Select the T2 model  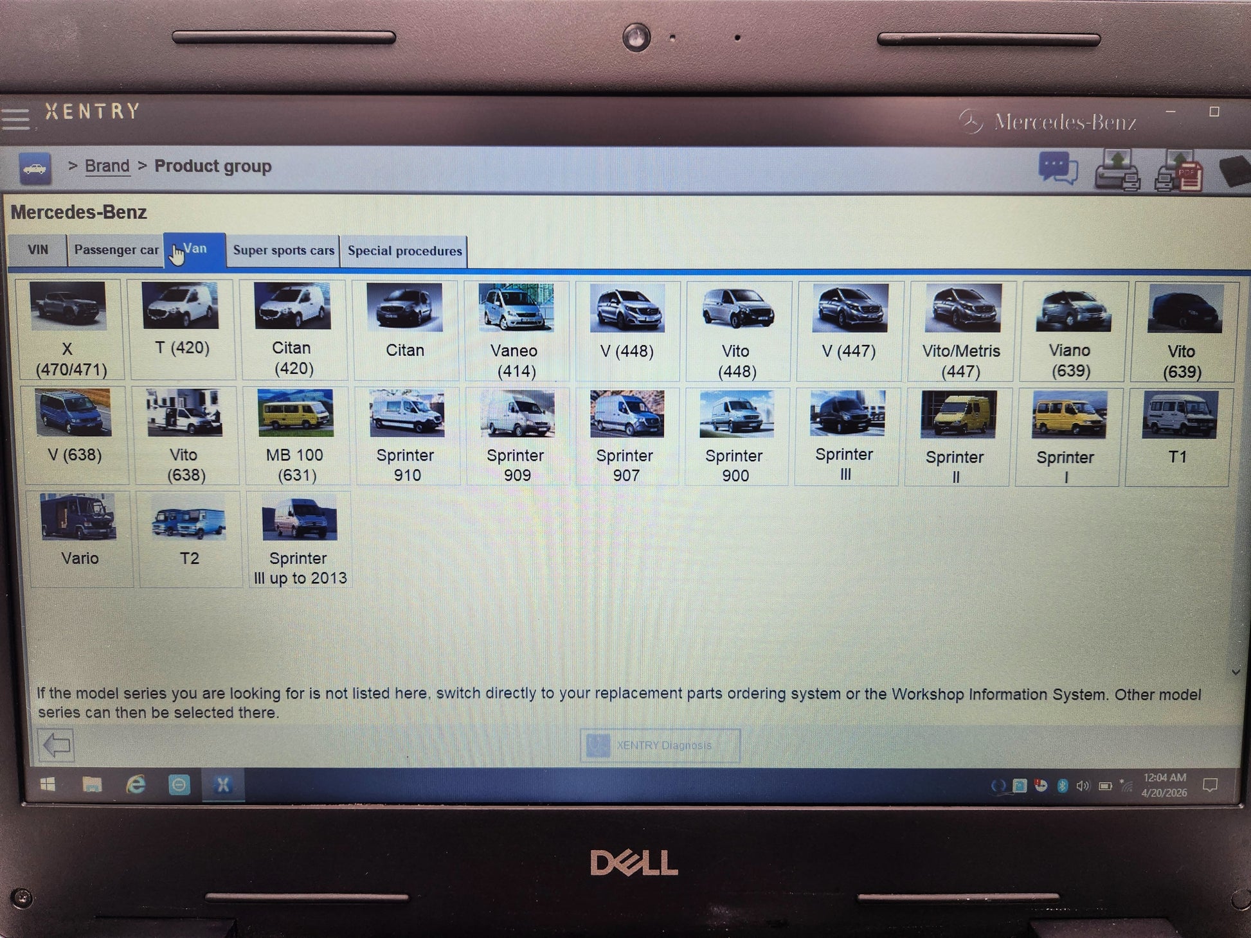pyautogui.click(x=190, y=538)
